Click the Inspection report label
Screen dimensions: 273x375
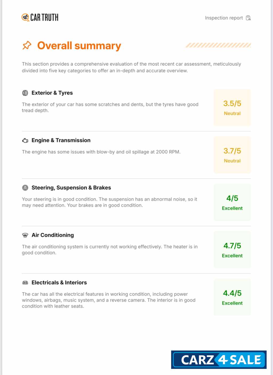[x=224, y=18]
